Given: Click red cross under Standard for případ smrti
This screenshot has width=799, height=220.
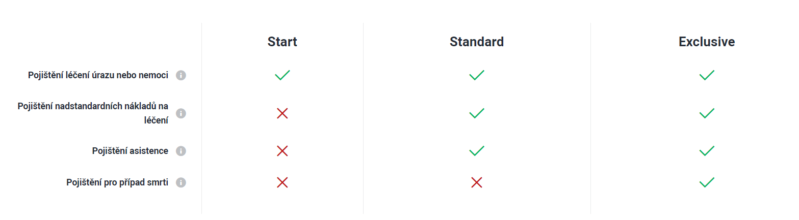Looking at the screenshot, I should (x=477, y=182).
